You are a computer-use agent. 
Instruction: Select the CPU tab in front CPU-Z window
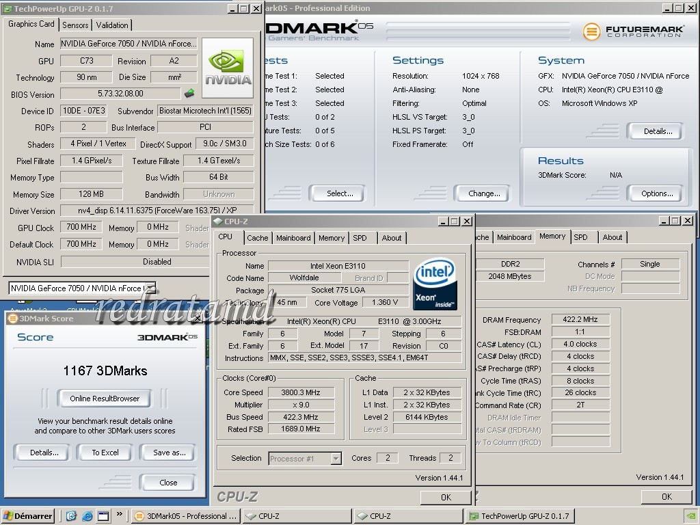pos(226,237)
